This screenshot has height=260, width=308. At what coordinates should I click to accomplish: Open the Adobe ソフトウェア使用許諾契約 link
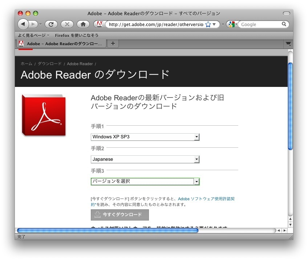206,199
